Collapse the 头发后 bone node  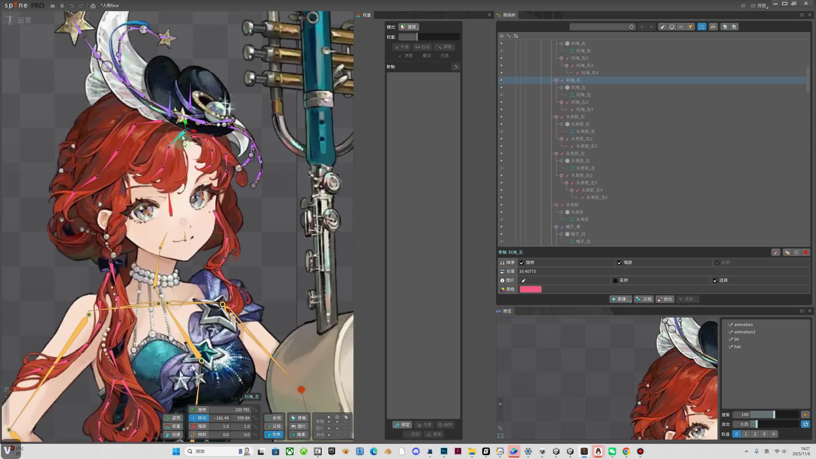[x=556, y=205]
